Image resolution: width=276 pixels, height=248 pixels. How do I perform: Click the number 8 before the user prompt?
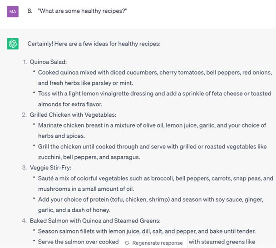tap(30, 11)
